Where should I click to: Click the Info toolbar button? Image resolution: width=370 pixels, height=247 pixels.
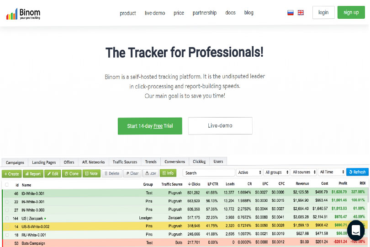click(x=168, y=173)
